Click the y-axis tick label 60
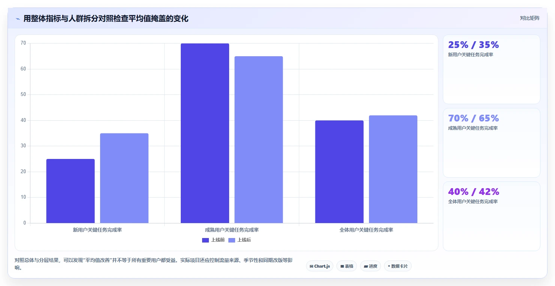 (23, 69)
